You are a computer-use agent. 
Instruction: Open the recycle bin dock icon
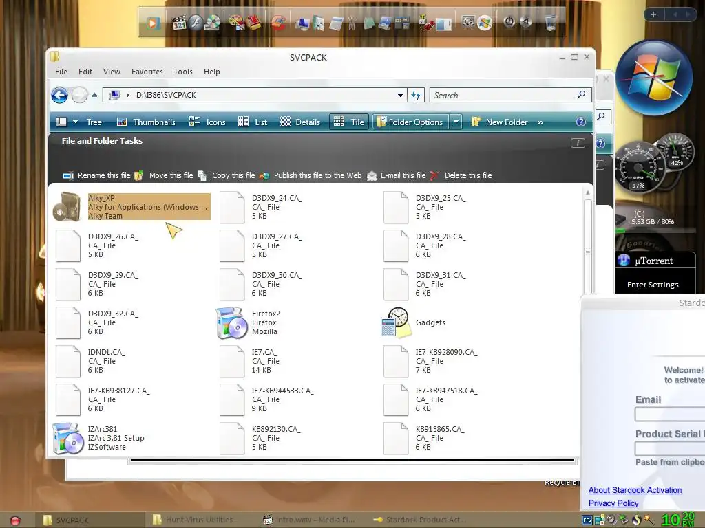pos(551,22)
